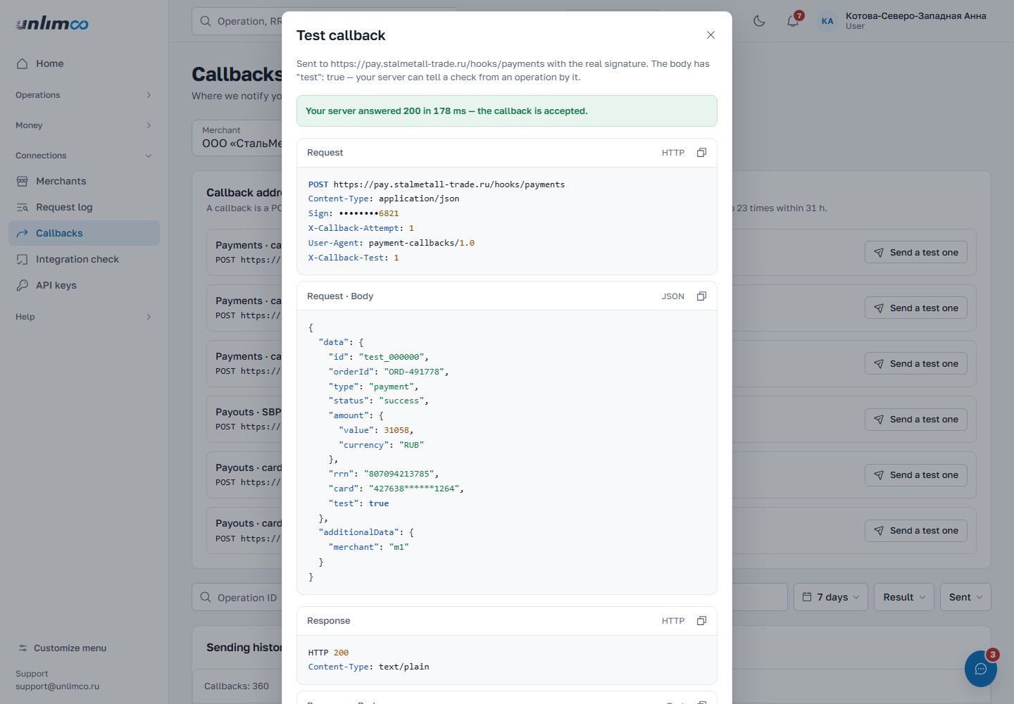Copy the Response HTTP block
This screenshot has height=704, width=1014.
click(x=701, y=621)
